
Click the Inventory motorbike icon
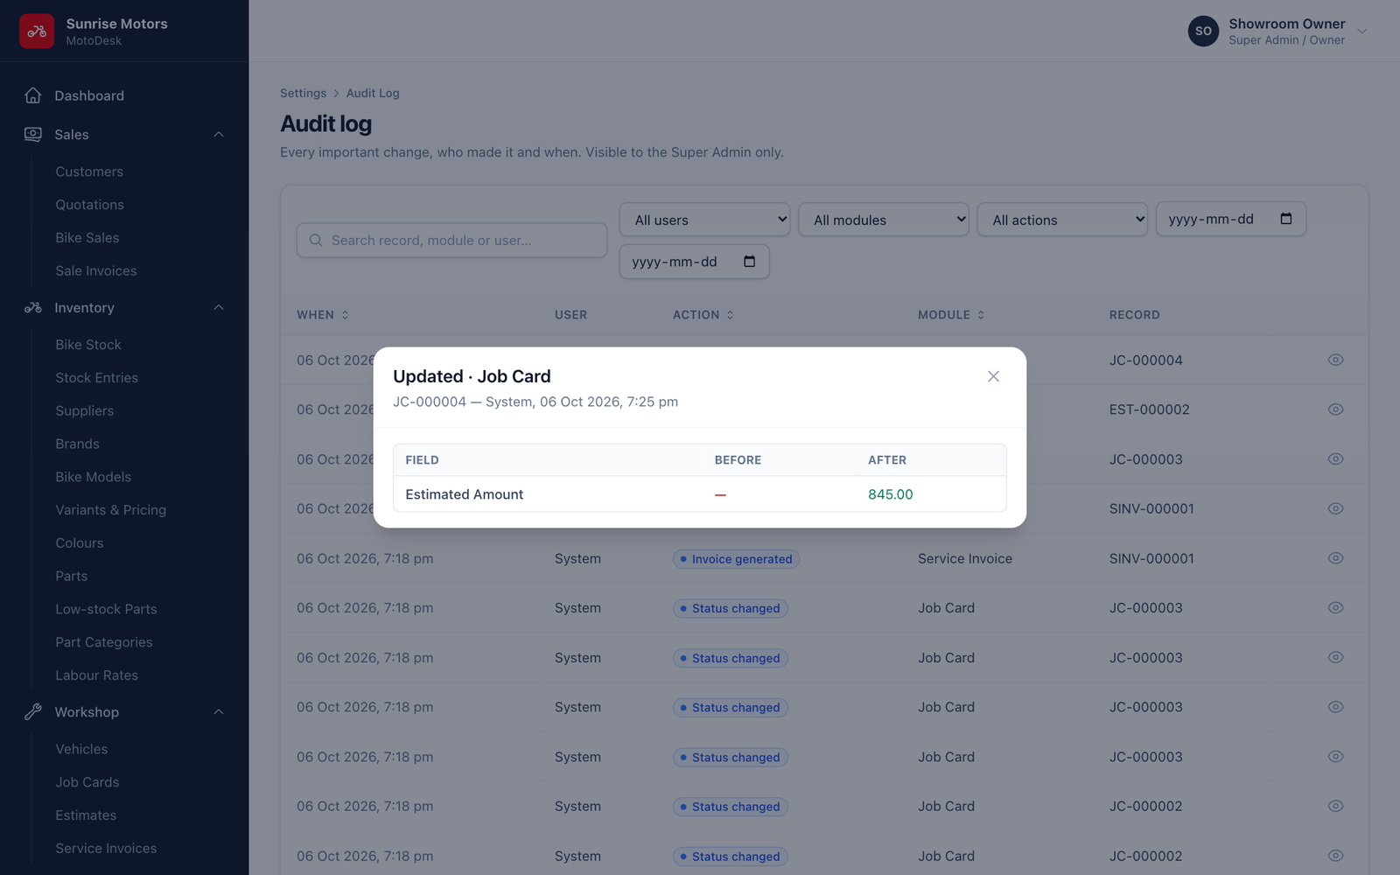(x=33, y=307)
